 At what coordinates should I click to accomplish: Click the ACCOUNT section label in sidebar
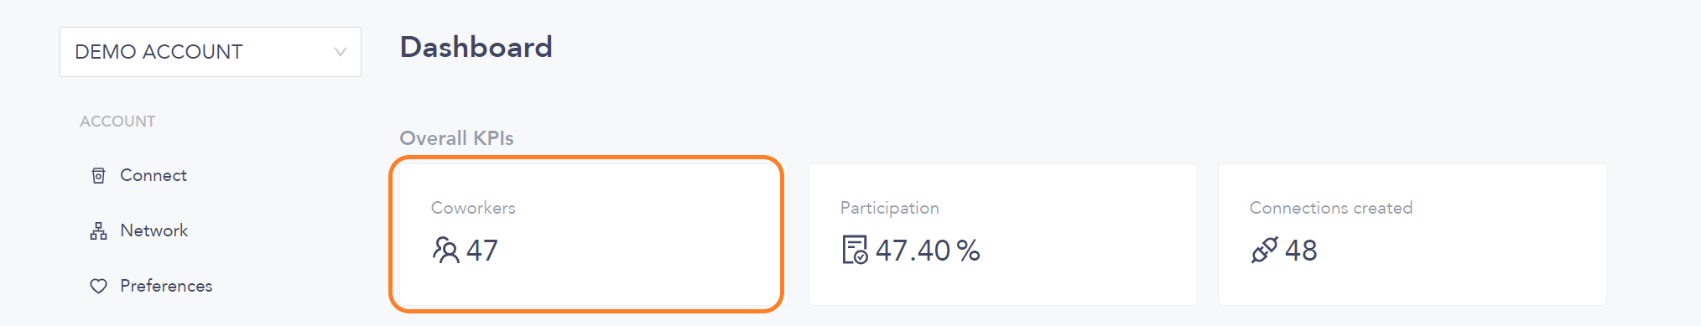[x=117, y=122]
